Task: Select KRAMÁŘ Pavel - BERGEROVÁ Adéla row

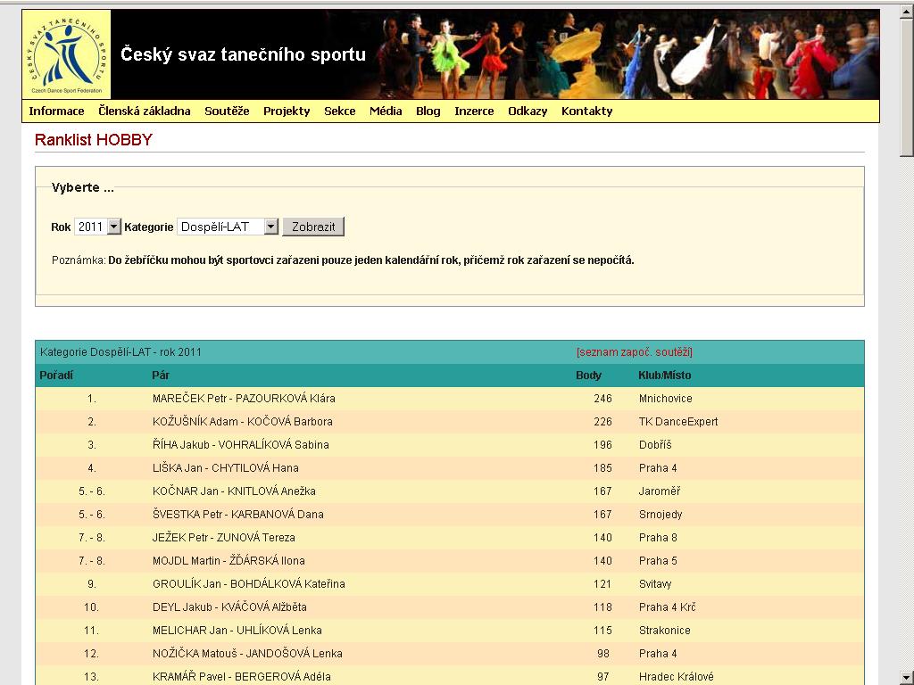Action: point(450,676)
